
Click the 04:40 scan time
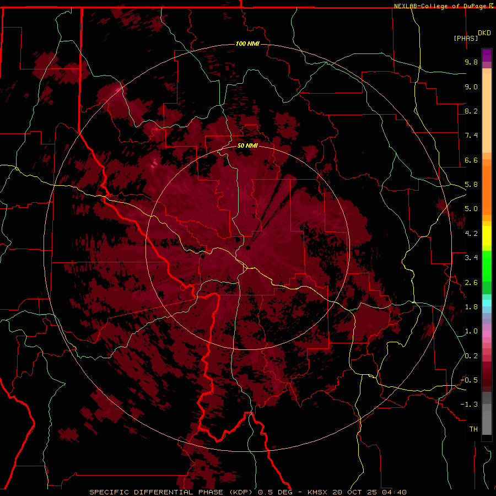point(394,492)
